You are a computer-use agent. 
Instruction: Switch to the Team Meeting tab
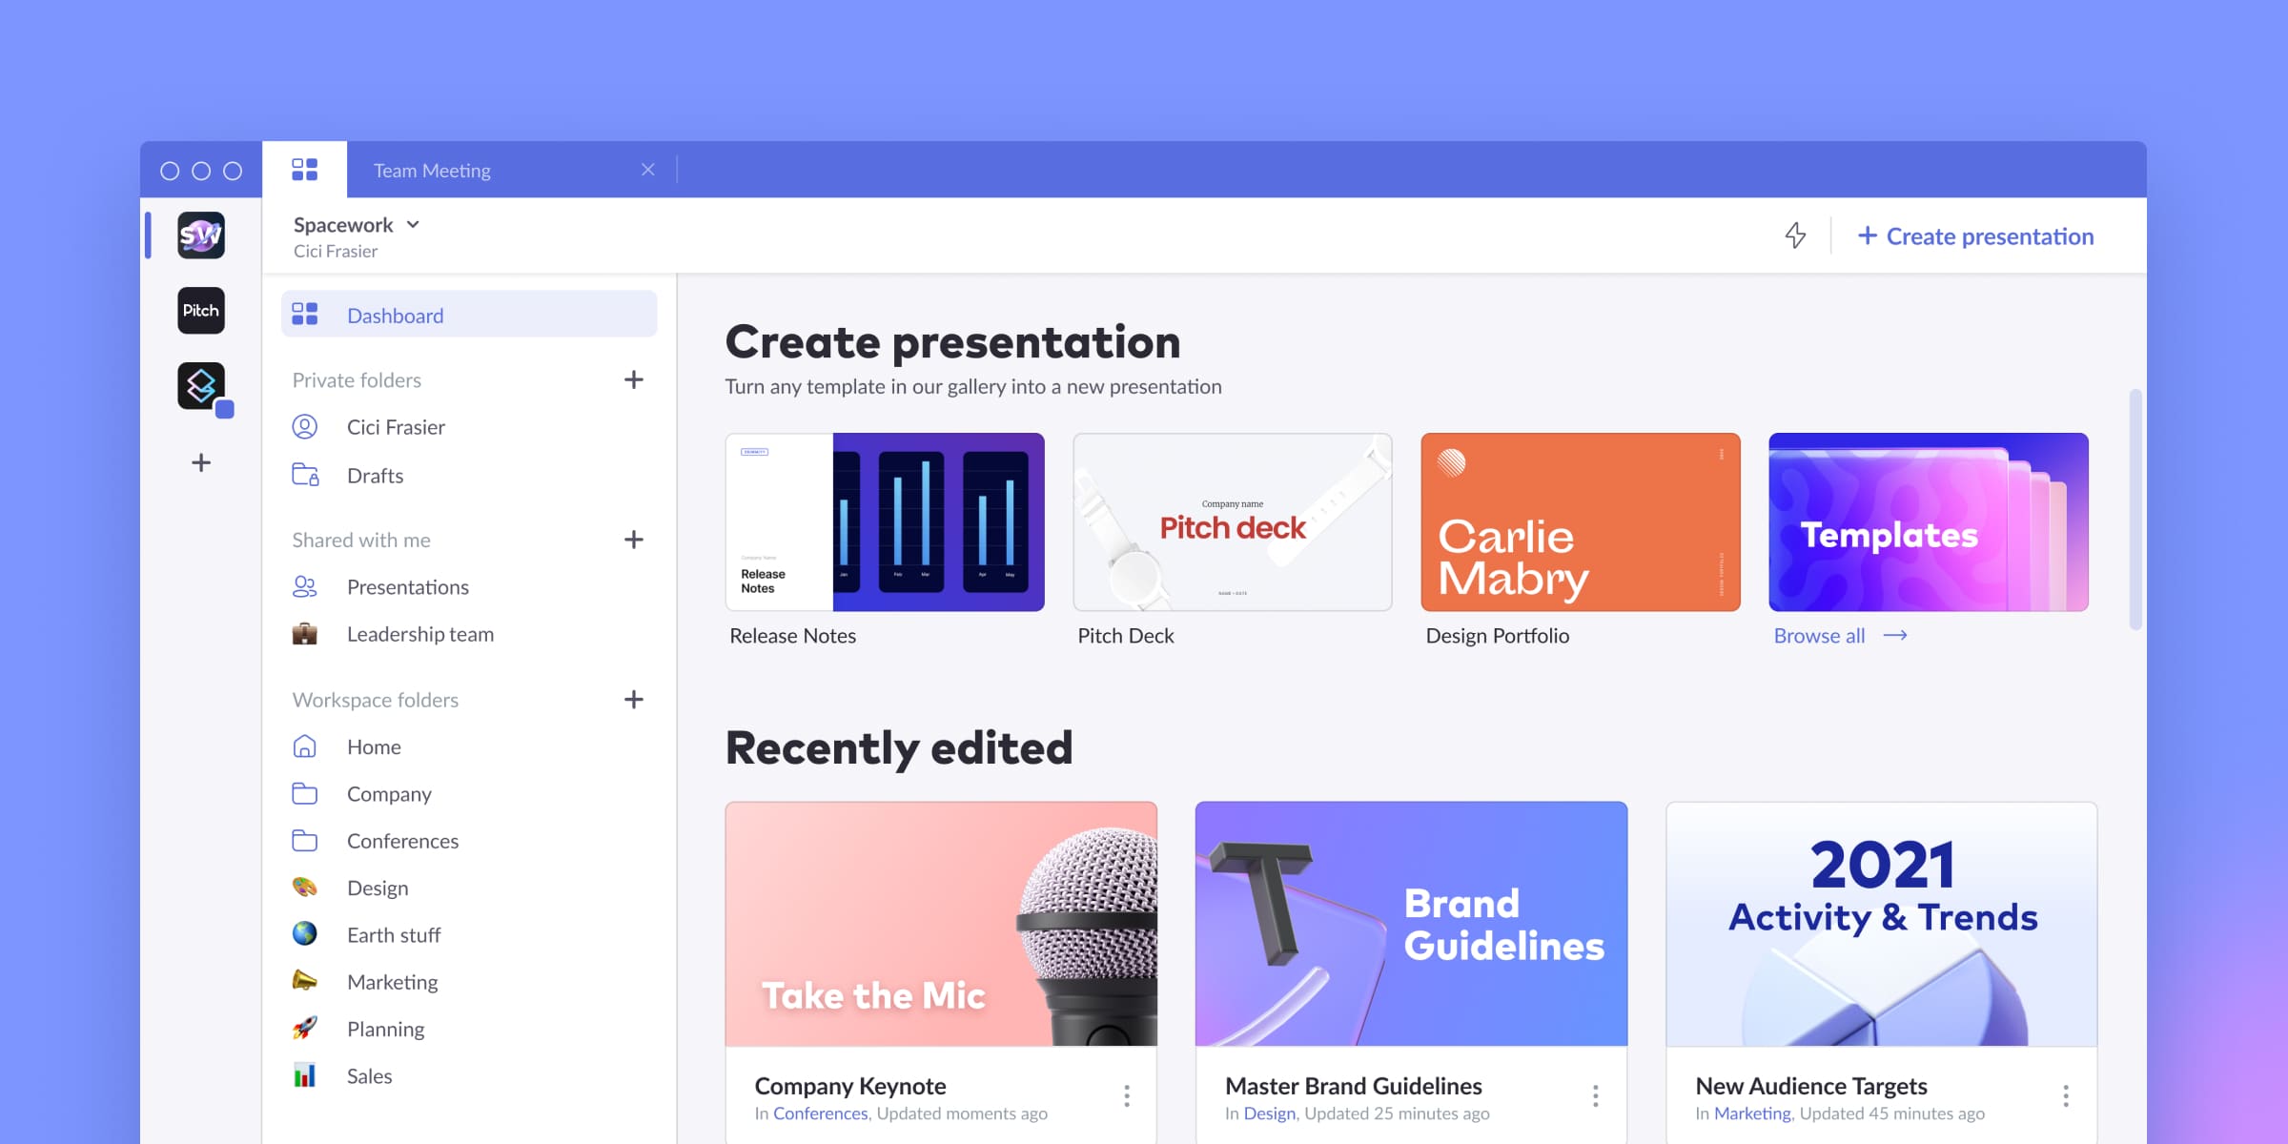coord(432,171)
